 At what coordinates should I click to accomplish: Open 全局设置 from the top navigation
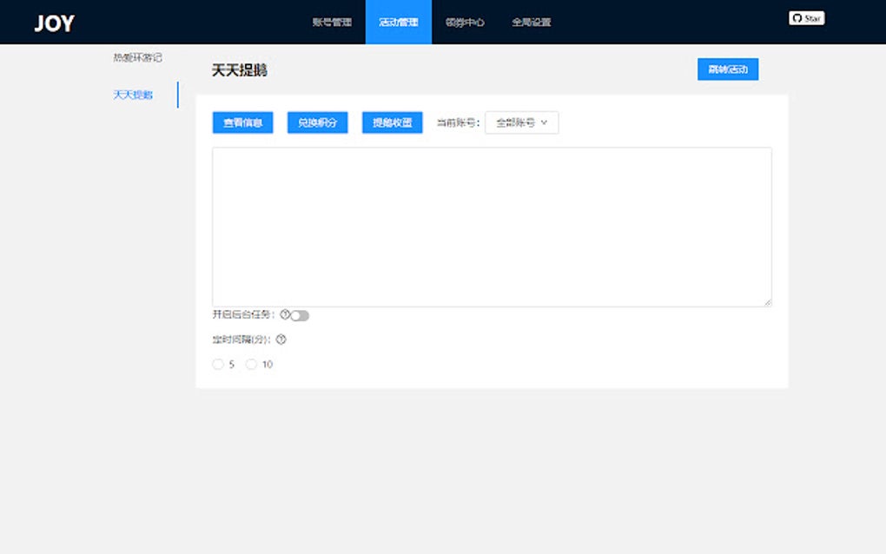(x=530, y=22)
